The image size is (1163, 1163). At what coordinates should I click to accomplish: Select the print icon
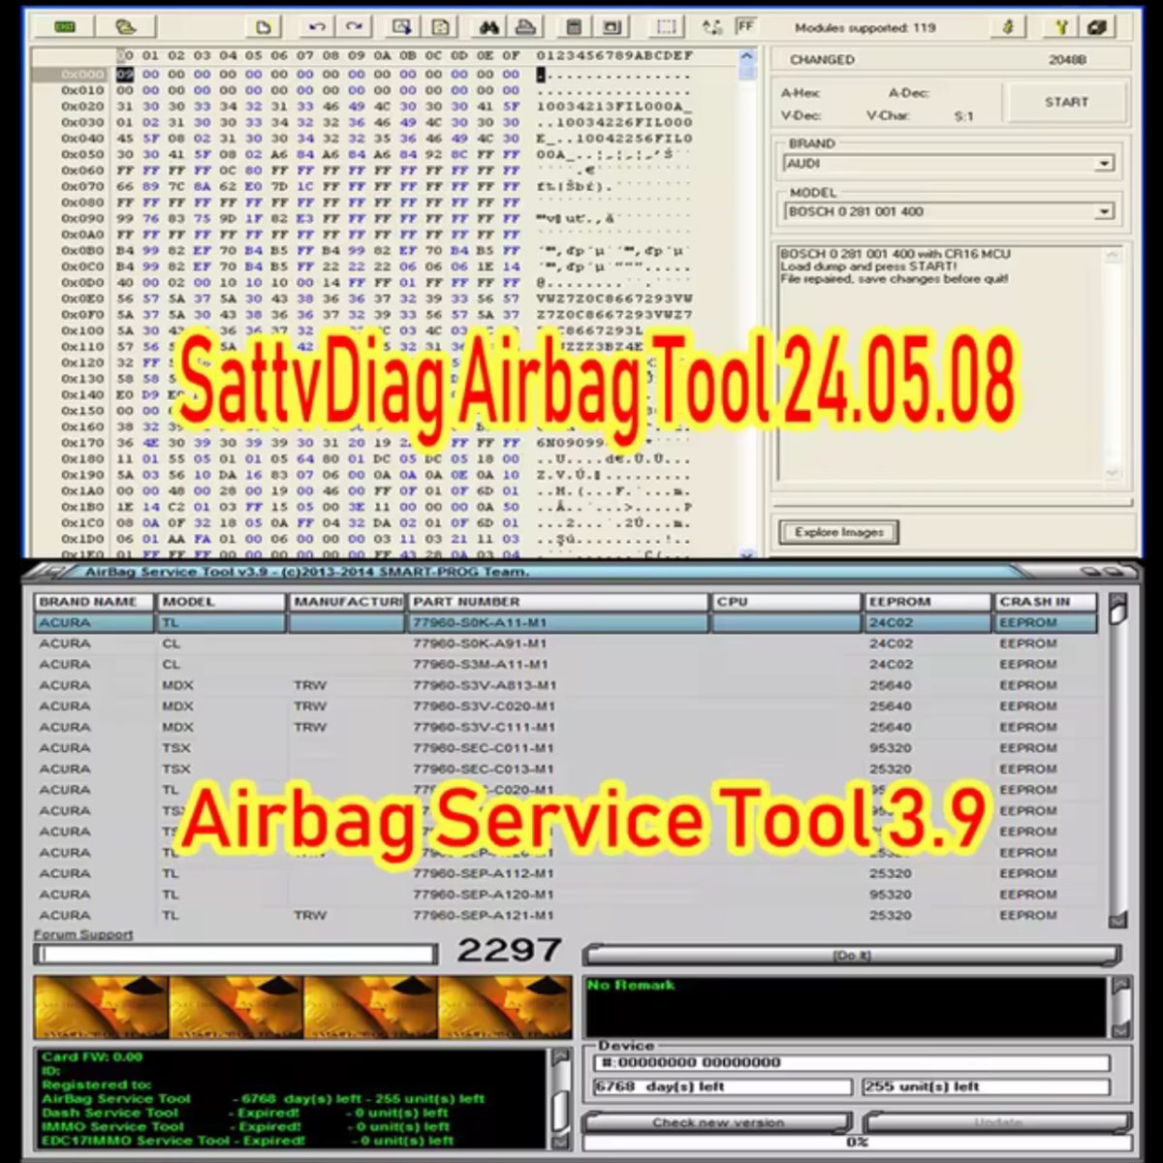(526, 26)
